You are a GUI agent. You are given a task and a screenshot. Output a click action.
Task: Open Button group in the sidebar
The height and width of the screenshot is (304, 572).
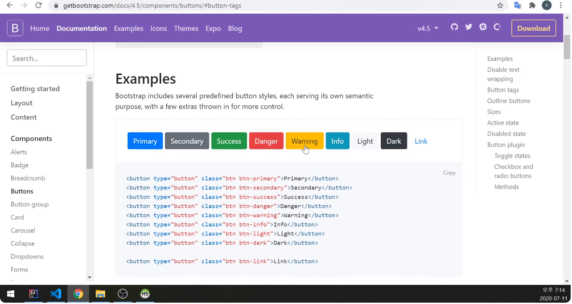click(29, 204)
